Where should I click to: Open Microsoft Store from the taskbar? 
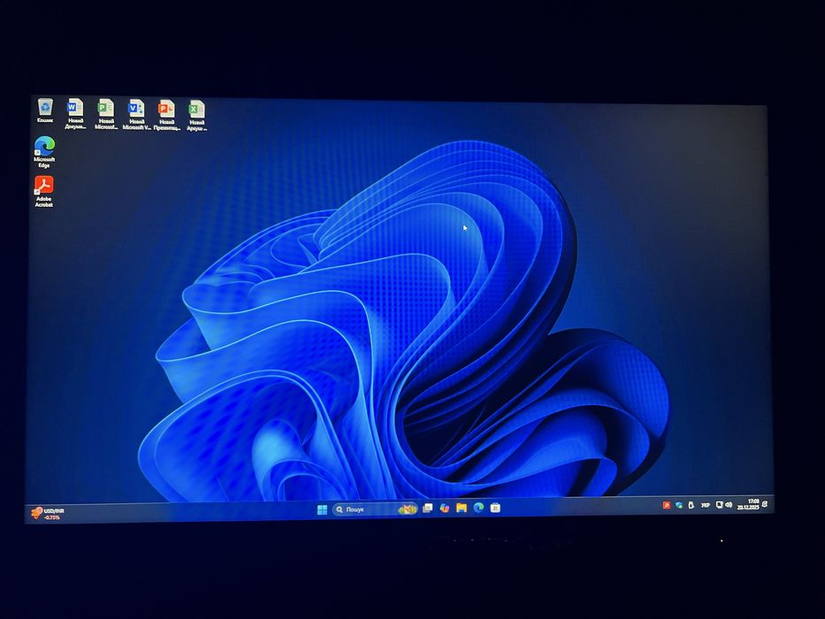coord(495,508)
